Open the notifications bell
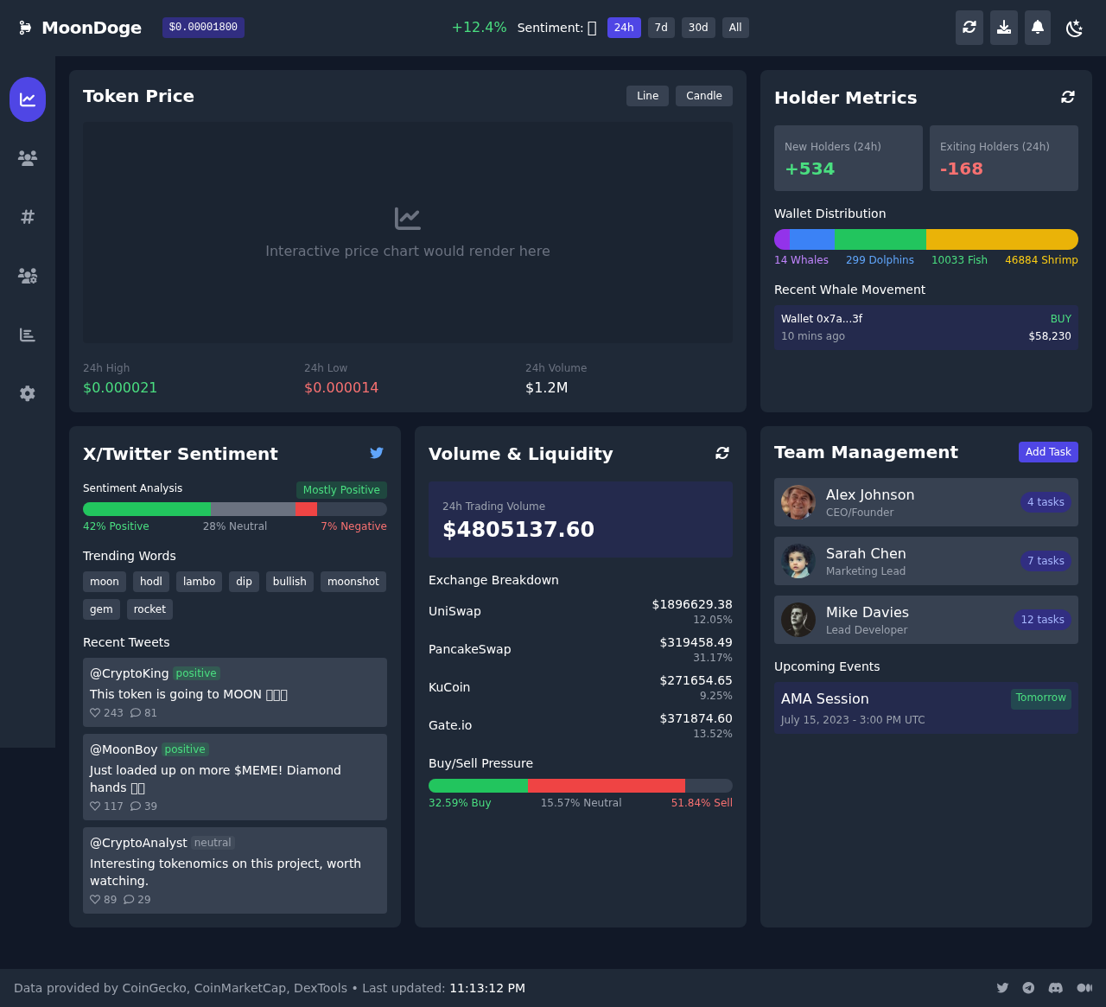Screen dimensions: 1106x1007 tap(1038, 28)
